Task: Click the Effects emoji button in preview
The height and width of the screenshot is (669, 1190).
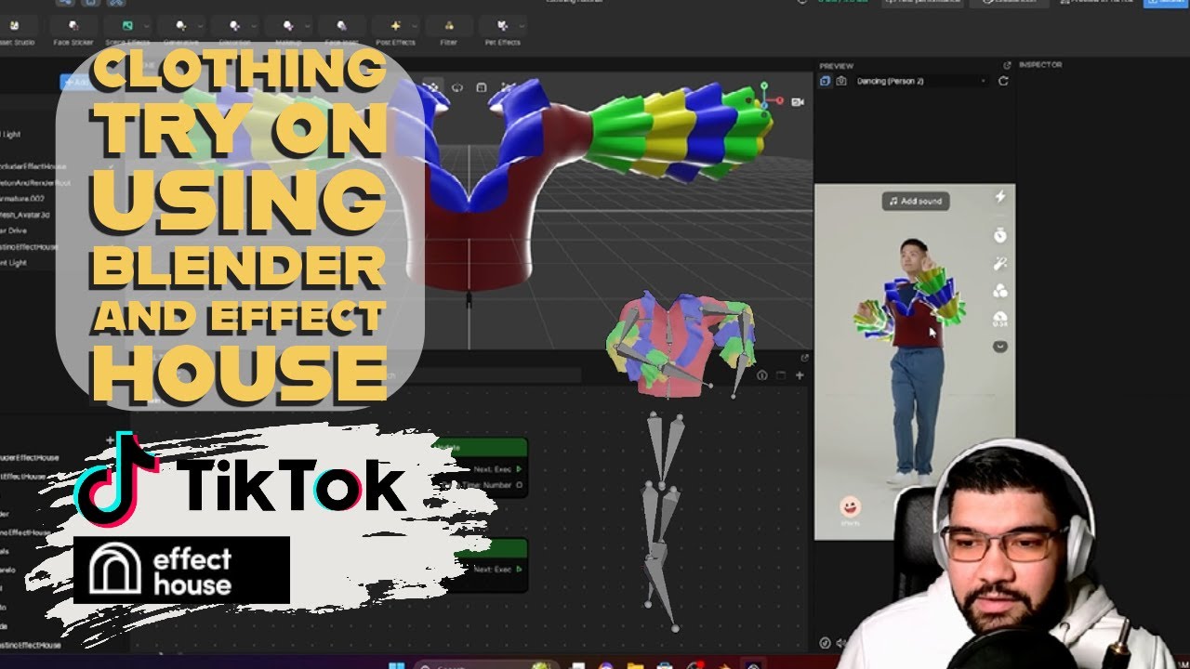Action: pos(849,510)
